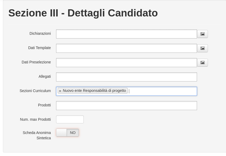226x156 pixels.
Task: Toggle the Scheda Anonima Sintetica switch
Action: click(68, 133)
